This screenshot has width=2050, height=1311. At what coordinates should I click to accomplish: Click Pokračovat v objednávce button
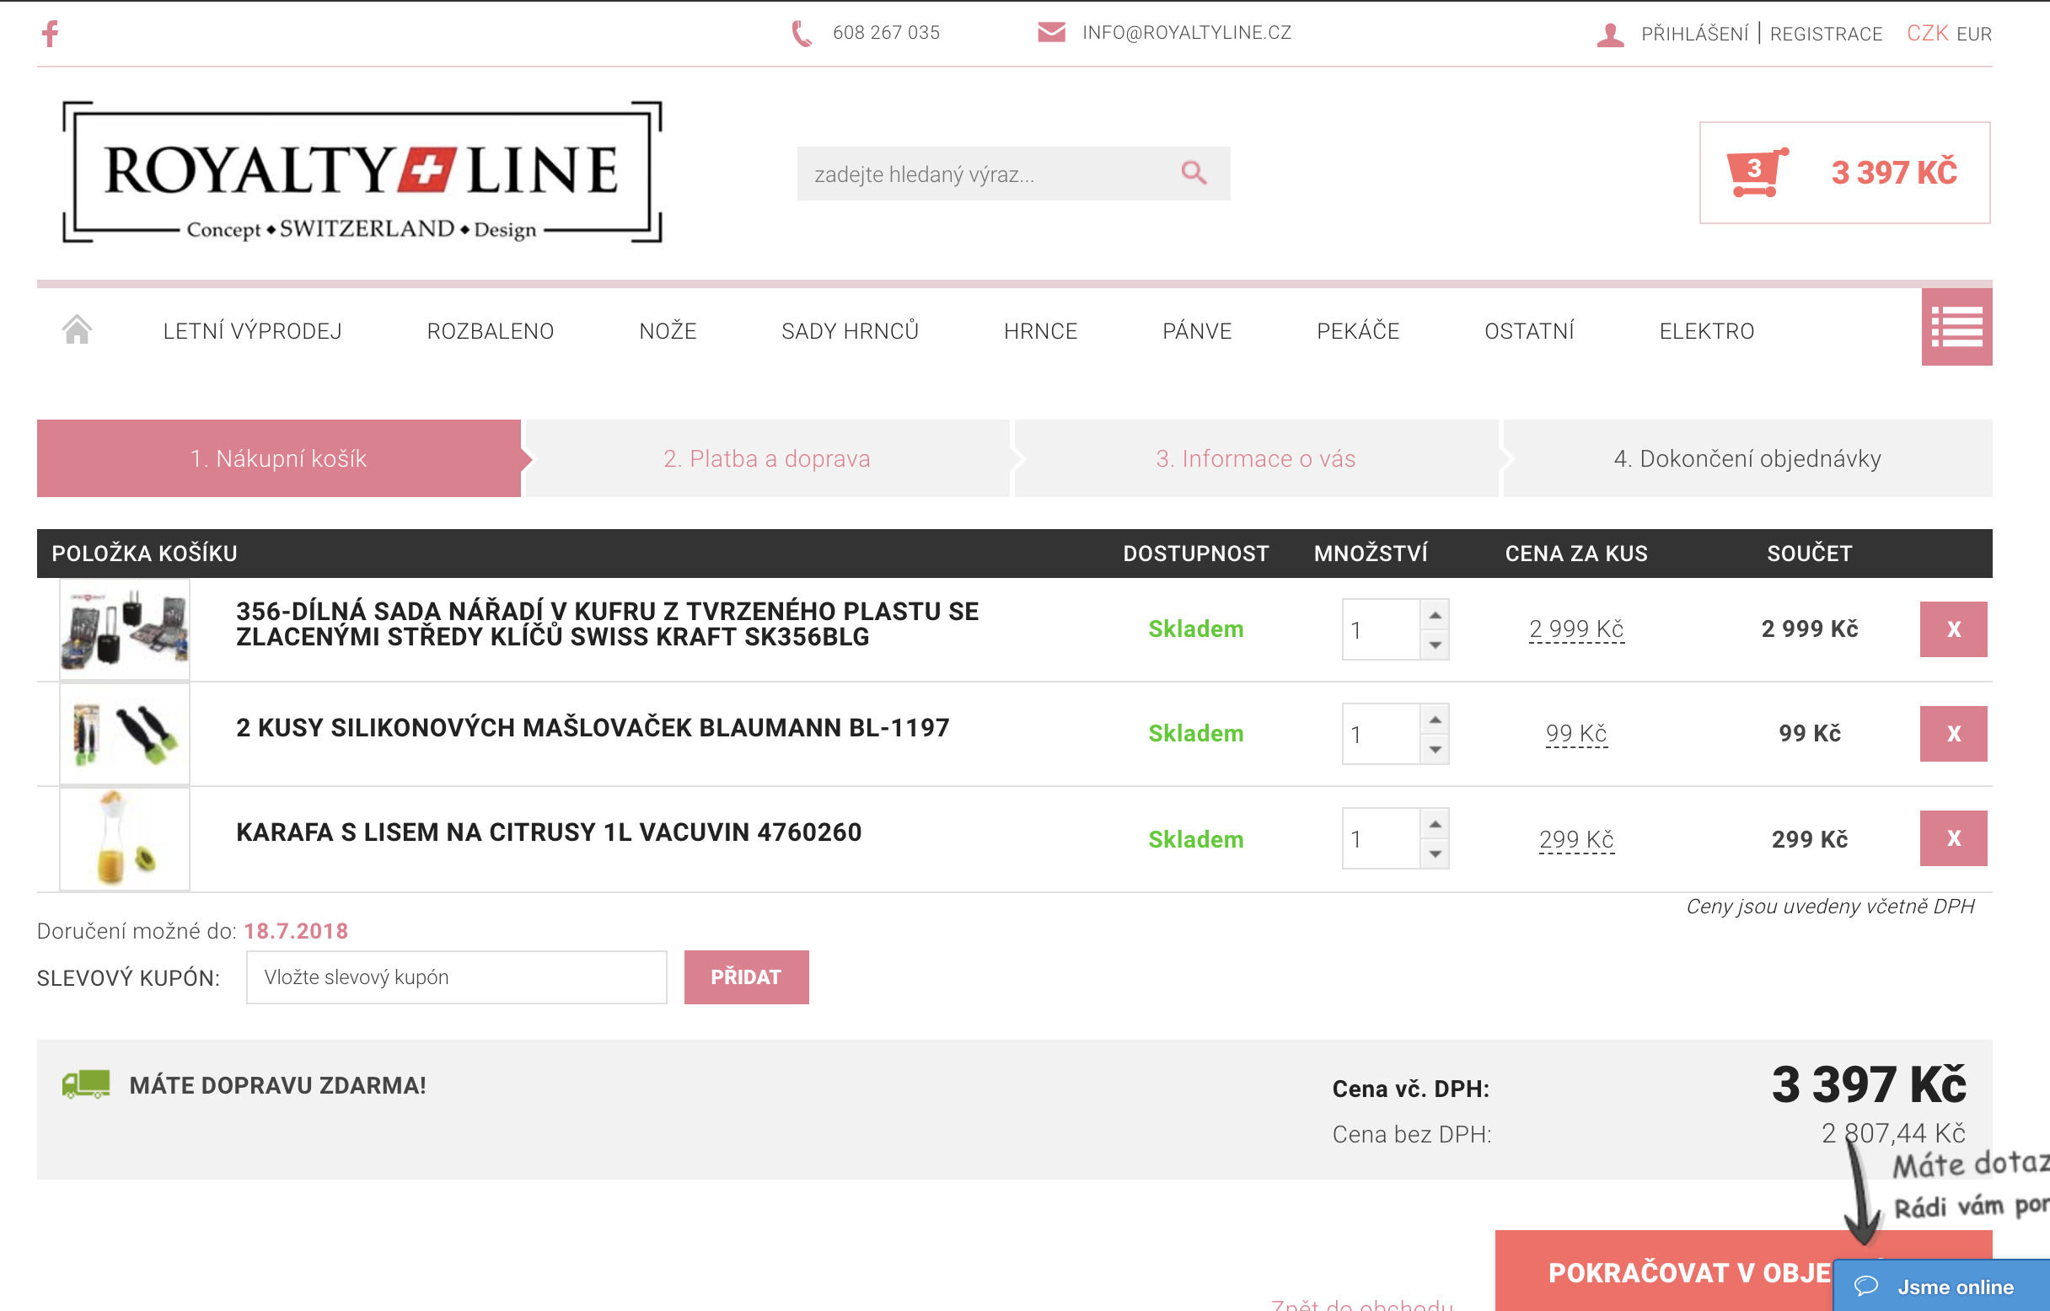[x=1742, y=1271]
